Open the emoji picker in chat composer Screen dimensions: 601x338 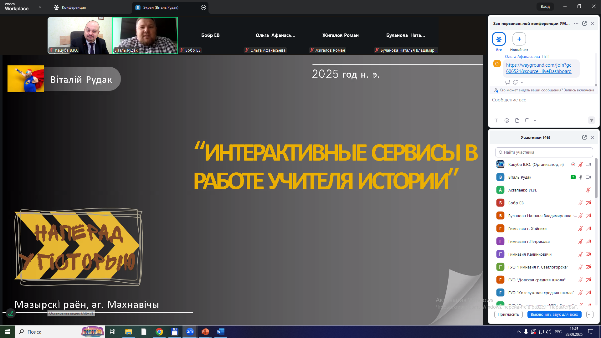pos(507,120)
